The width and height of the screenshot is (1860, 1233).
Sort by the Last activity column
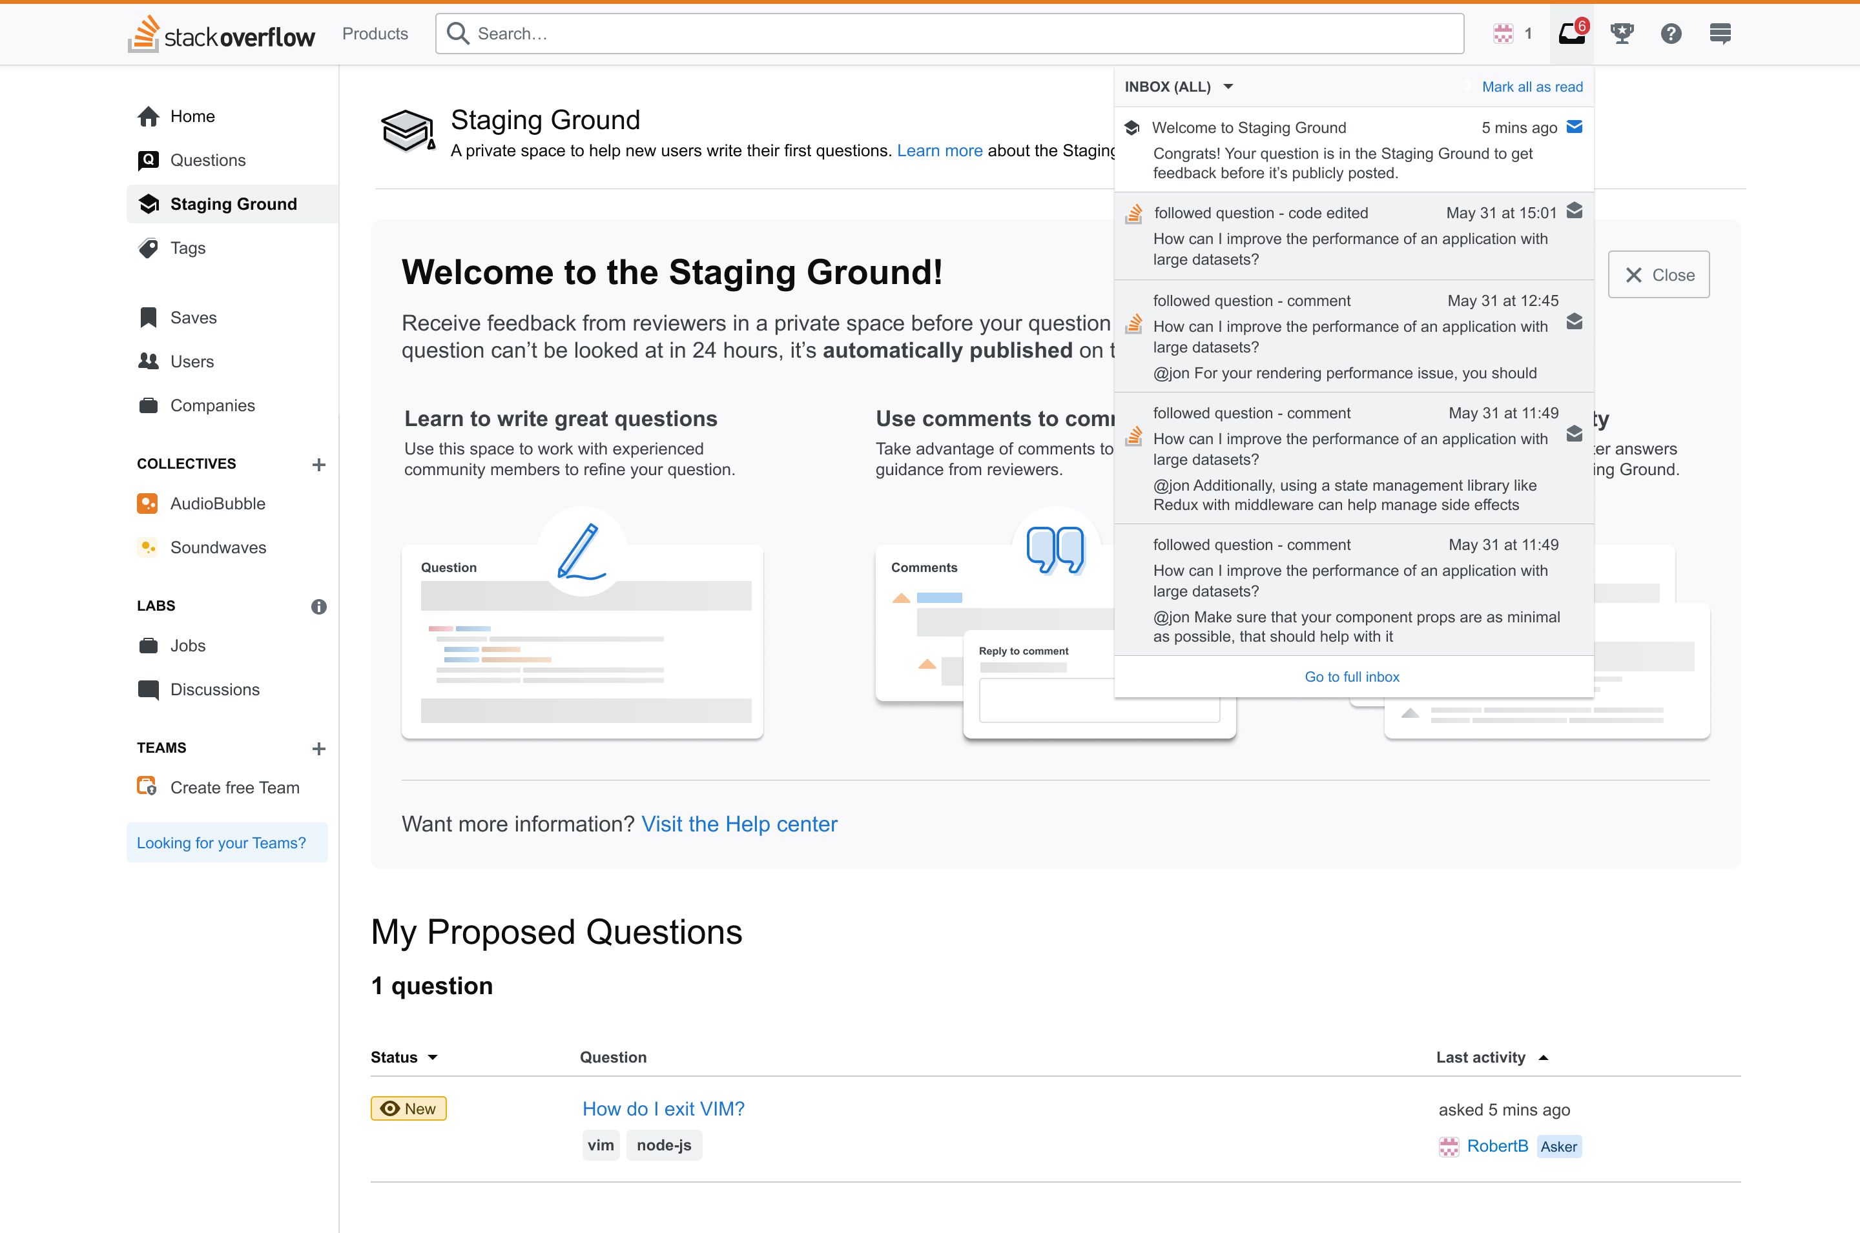click(1491, 1057)
